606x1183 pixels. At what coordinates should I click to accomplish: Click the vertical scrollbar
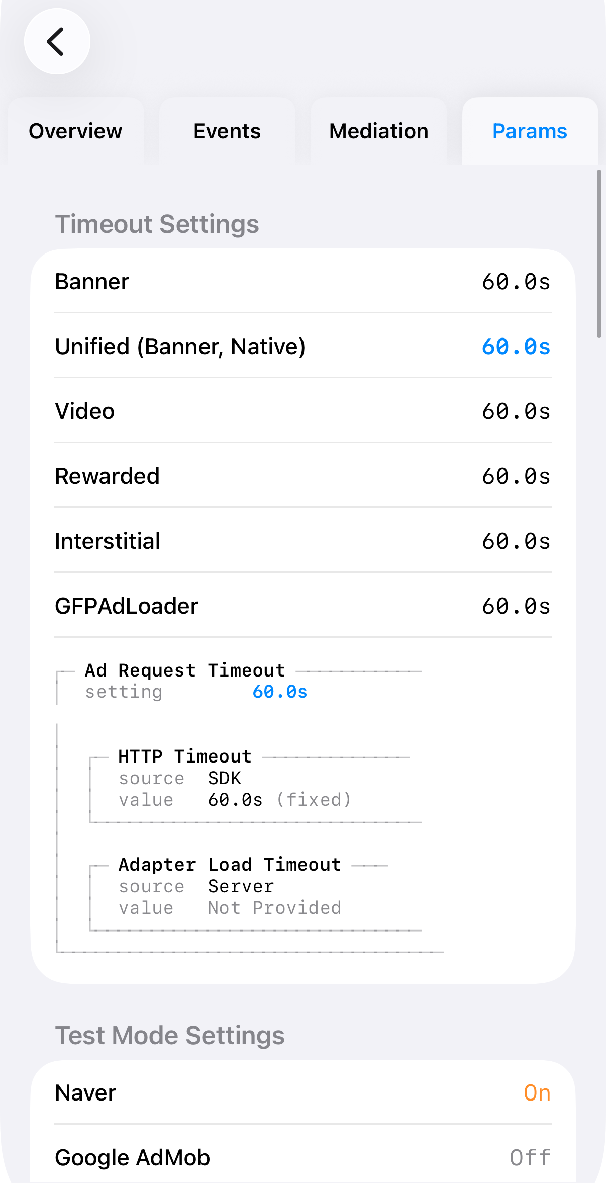click(x=599, y=254)
